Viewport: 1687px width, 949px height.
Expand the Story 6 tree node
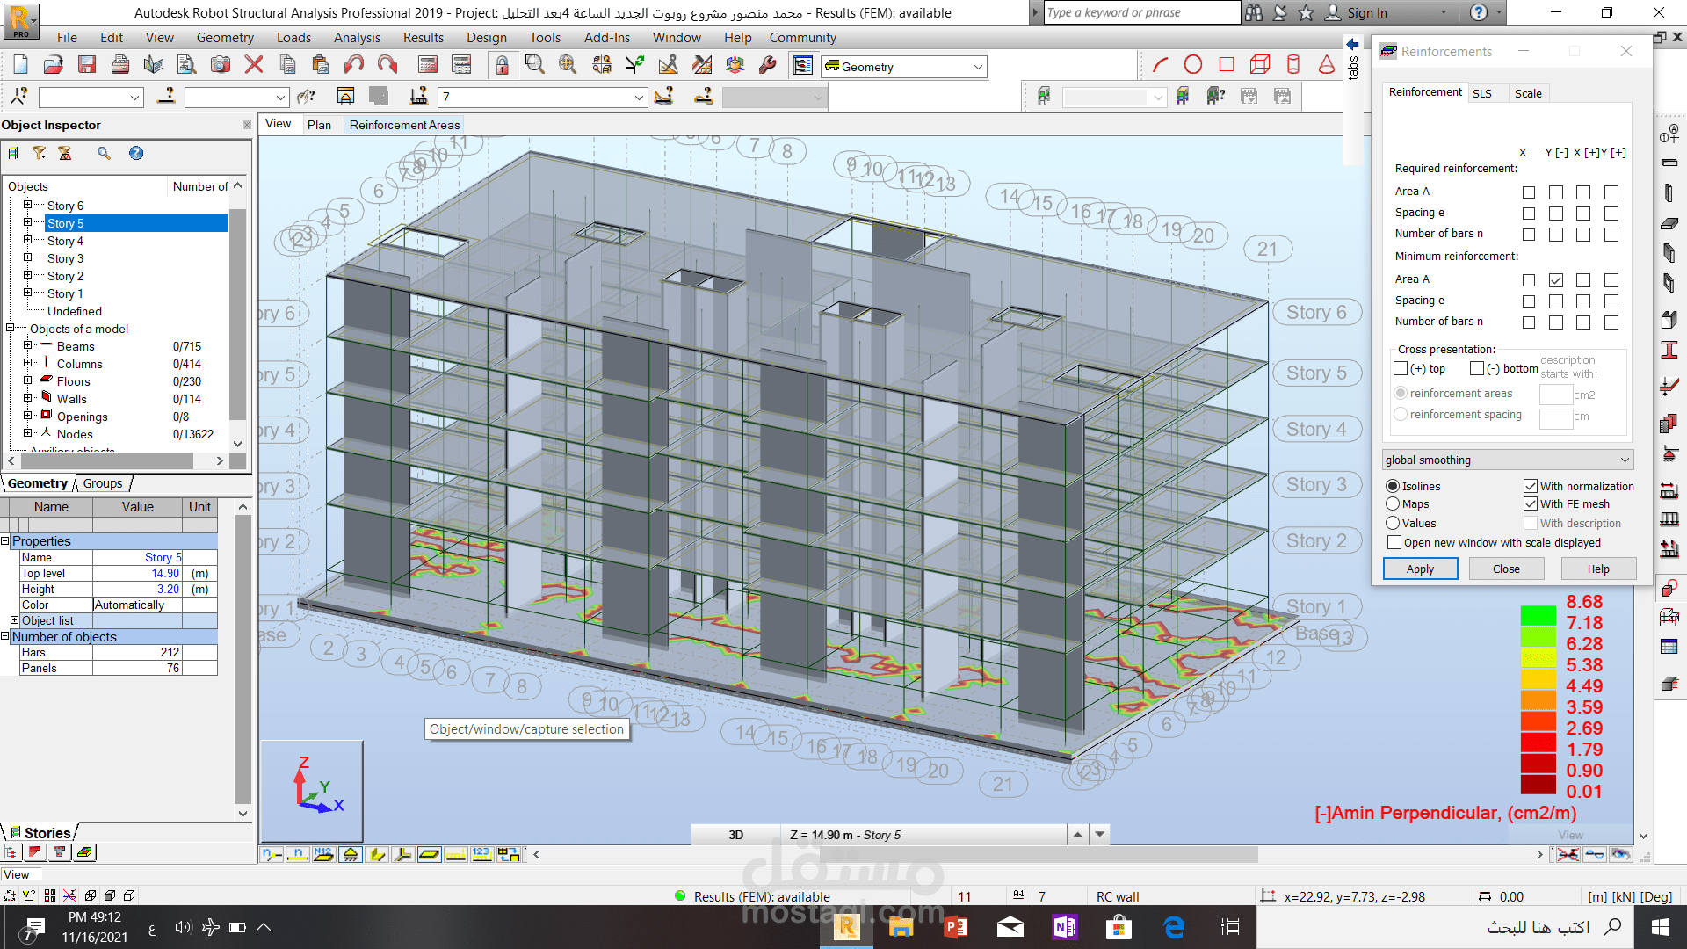coord(27,206)
